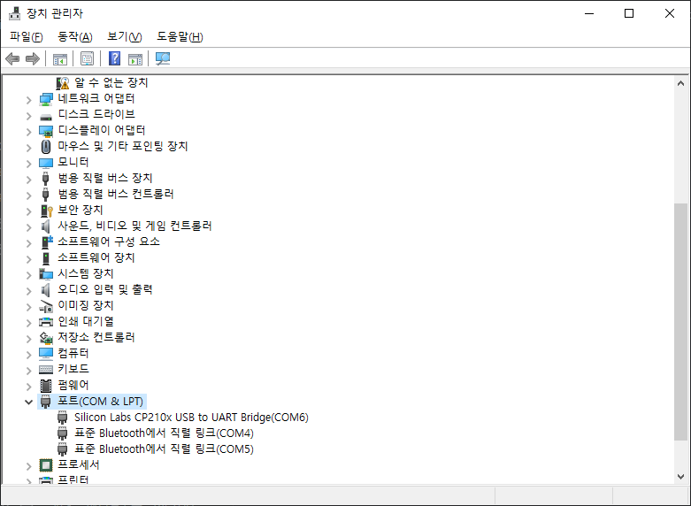Click the 디스플레이 어댑터 icon
This screenshot has height=506, width=691.
click(x=46, y=131)
